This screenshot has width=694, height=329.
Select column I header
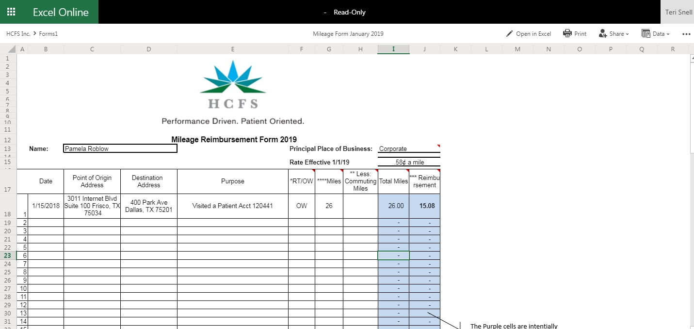tap(393, 49)
